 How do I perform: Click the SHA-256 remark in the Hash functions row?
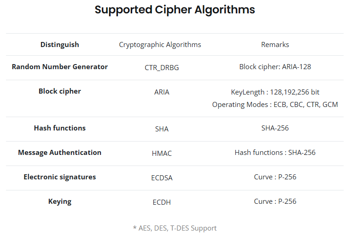point(275,128)
